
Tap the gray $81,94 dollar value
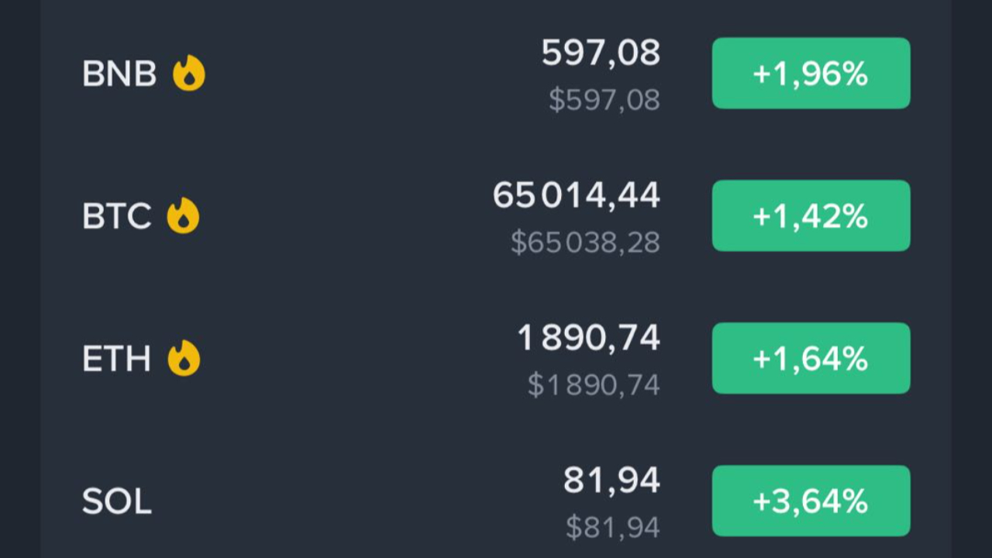(x=613, y=528)
